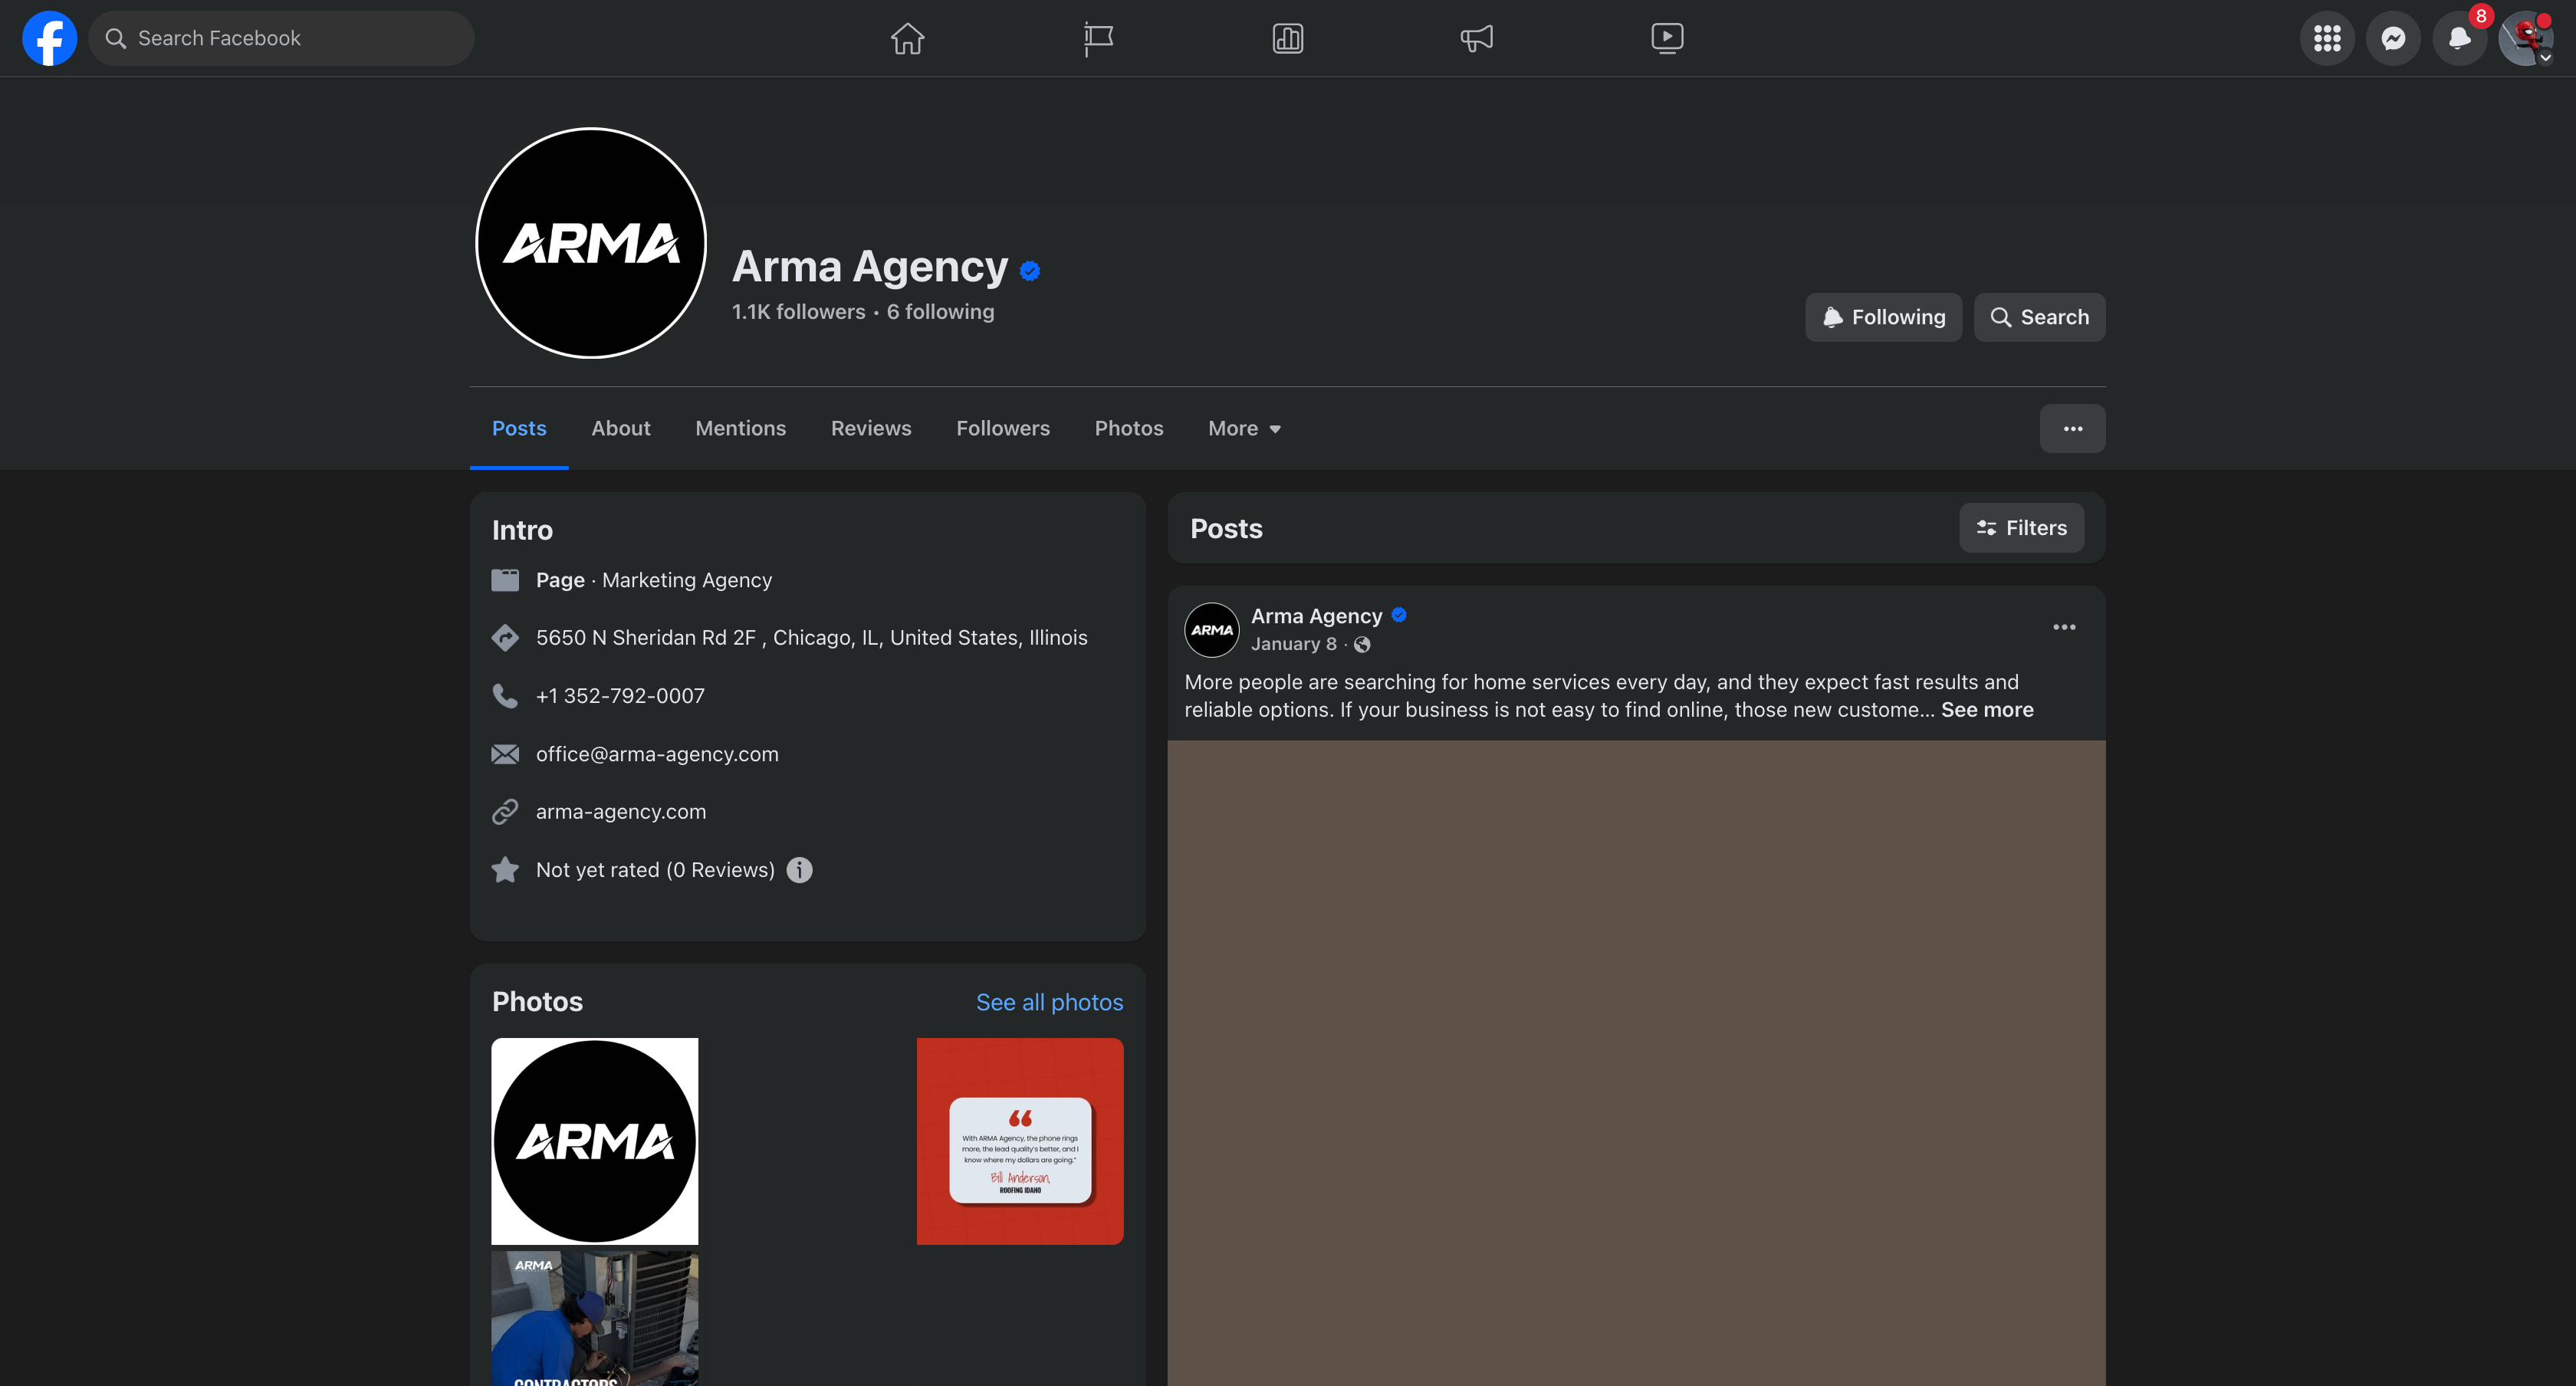This screenshot has height=1386, width=2576.
Task: Click the Search button on the page
Action: click(x=2039, y=317)
